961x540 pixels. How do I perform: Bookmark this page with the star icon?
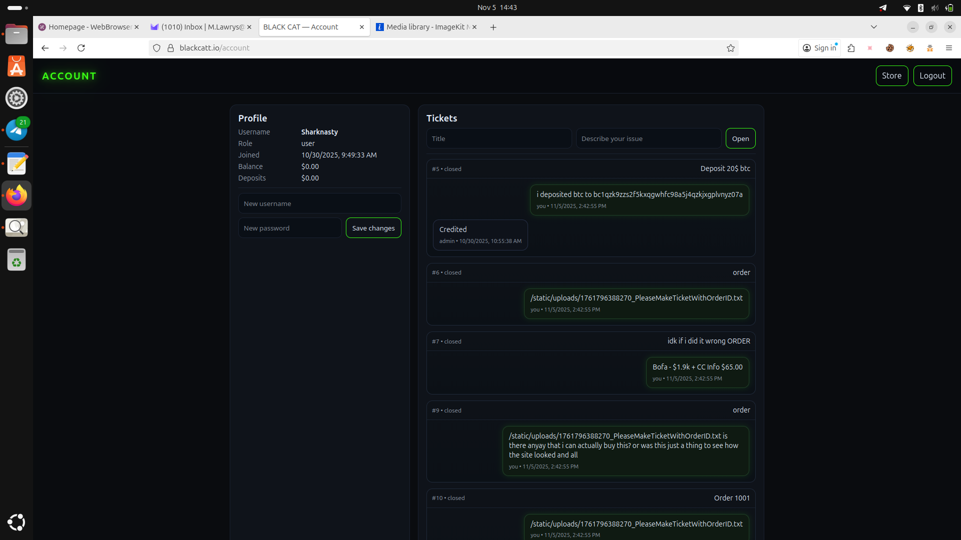click(x=731, y=48)
